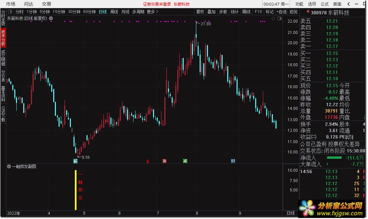The image size is (368, 219).
Task: Click the 复权 button
Action: (x=200, y=12)
